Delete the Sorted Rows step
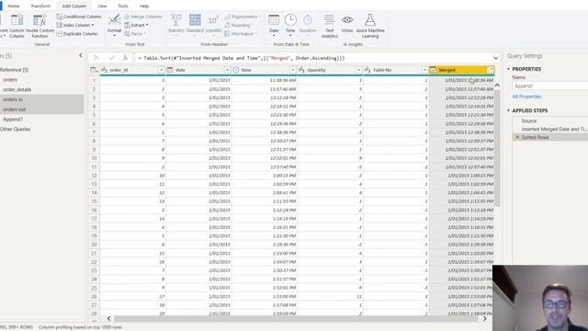Screen dimensions: 588x331 517,137
